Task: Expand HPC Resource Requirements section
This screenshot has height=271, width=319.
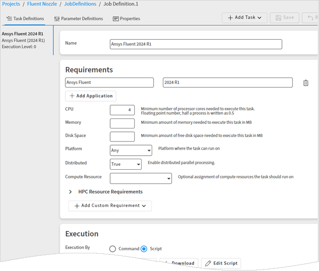Action: tap(70, 192)
